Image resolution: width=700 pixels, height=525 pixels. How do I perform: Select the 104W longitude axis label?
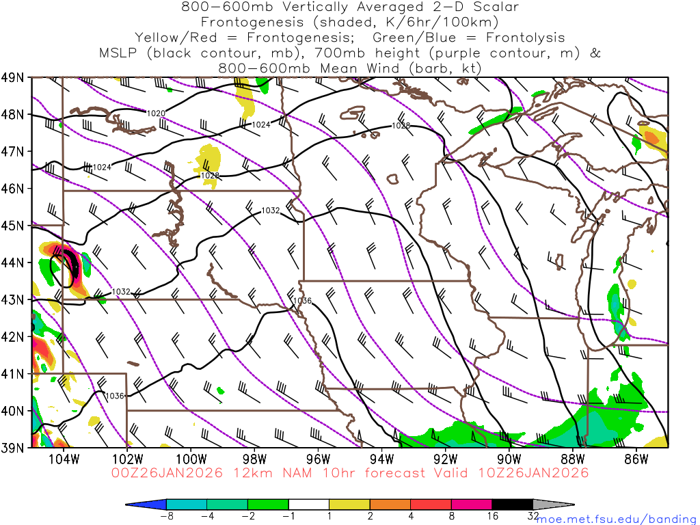[x=64, y=459]
